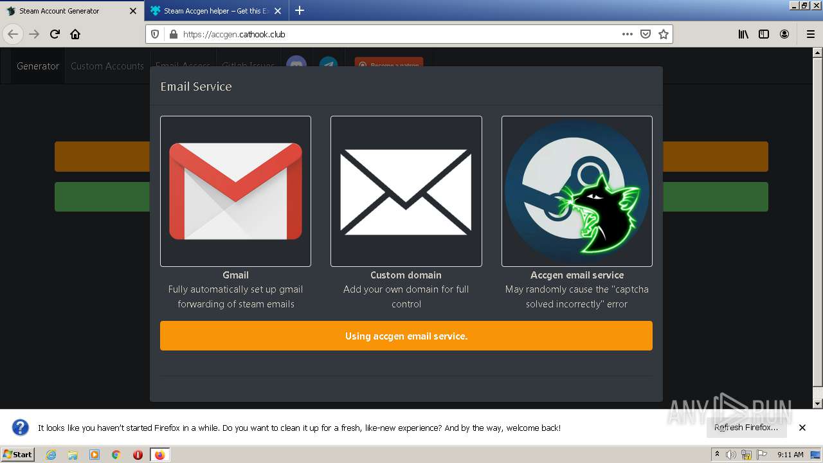
Task: Show hidden tray icons arrow
Action: tap(717, 455)
